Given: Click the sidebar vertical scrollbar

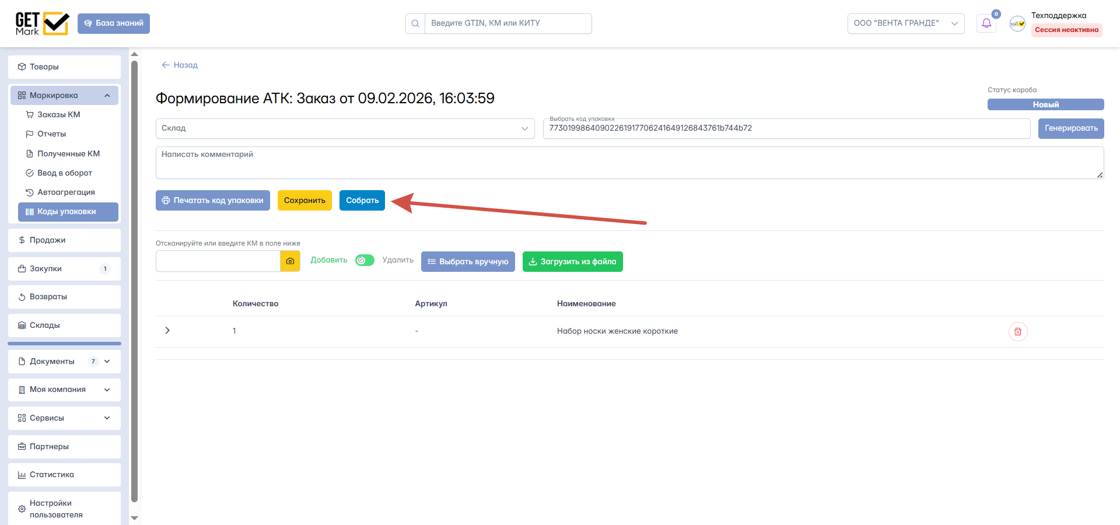Looking at the screenshot, I should coord(135,280).
